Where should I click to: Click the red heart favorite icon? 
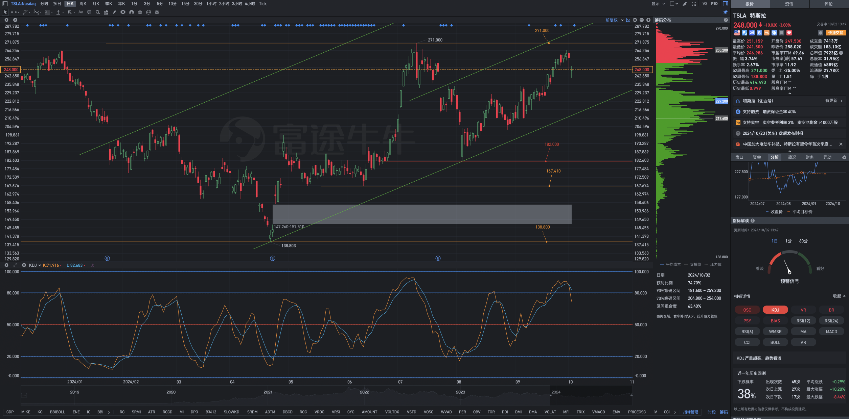click(x=789, y=33)
